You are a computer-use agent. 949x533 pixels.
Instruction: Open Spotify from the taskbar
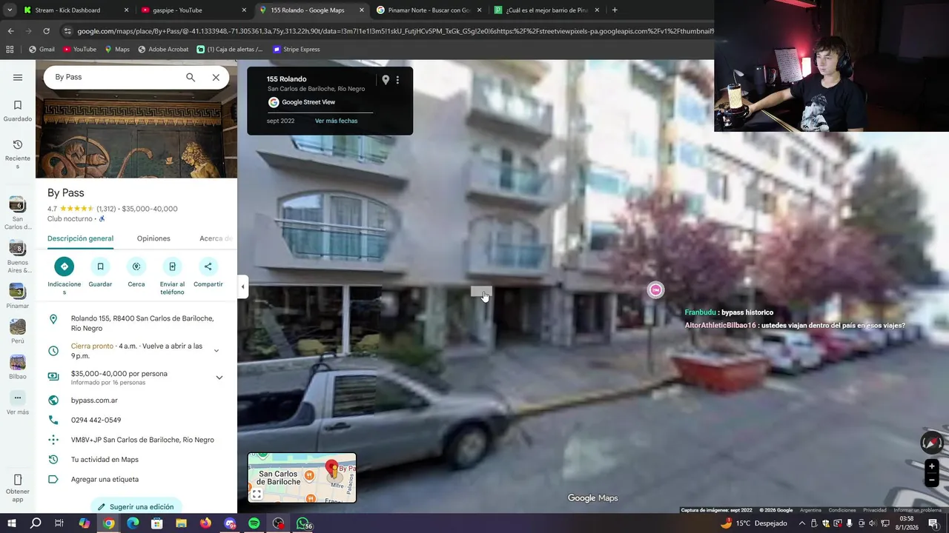pyautogui.click(x=254, y=523)
